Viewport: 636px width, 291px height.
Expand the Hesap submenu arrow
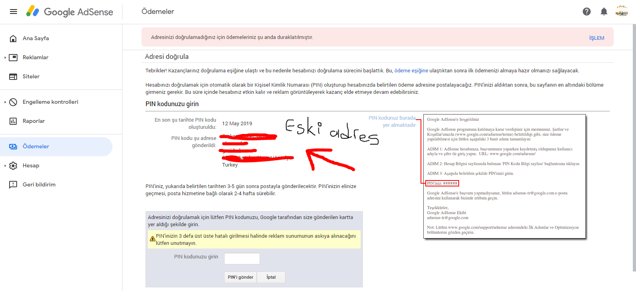pos(5,166)
